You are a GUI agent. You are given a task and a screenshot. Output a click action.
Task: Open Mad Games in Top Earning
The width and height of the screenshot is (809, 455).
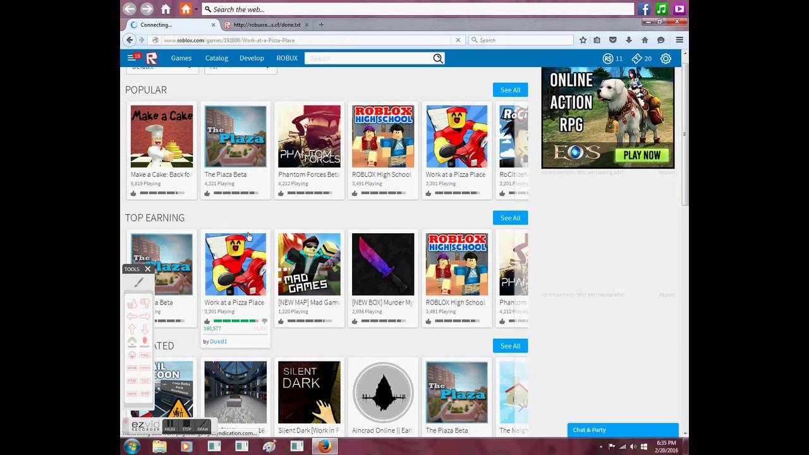coord(309,264)
